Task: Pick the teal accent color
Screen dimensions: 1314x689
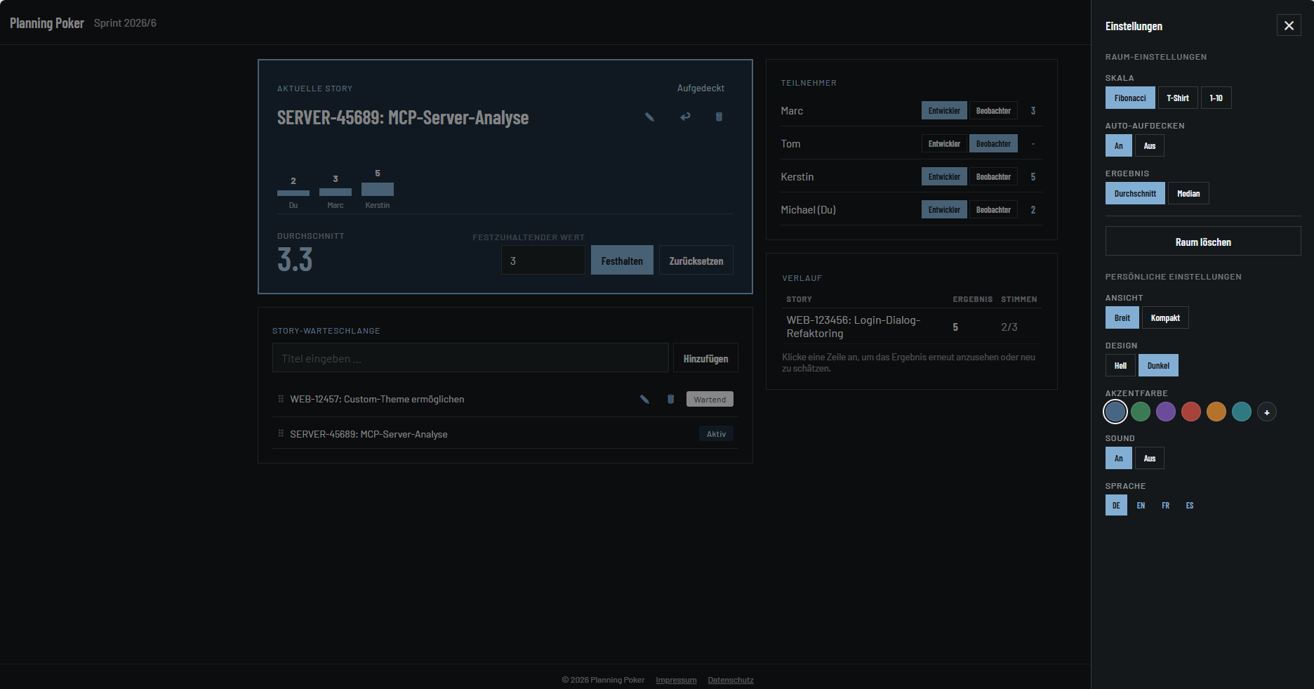Action: pos(1242,412)
